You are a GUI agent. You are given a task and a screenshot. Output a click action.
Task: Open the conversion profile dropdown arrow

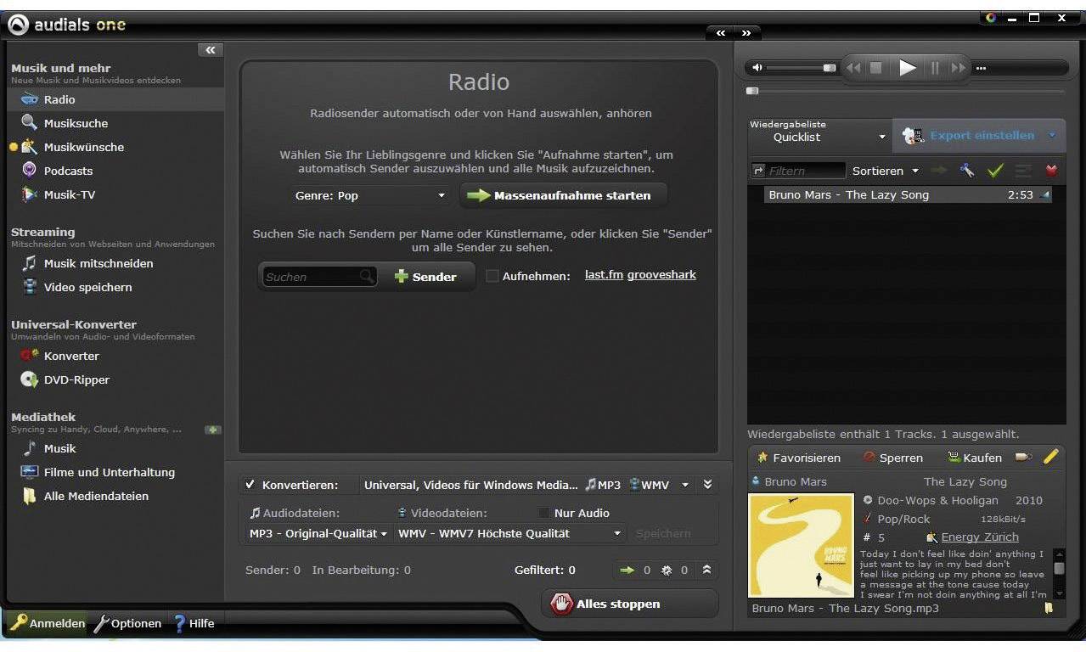685,486
